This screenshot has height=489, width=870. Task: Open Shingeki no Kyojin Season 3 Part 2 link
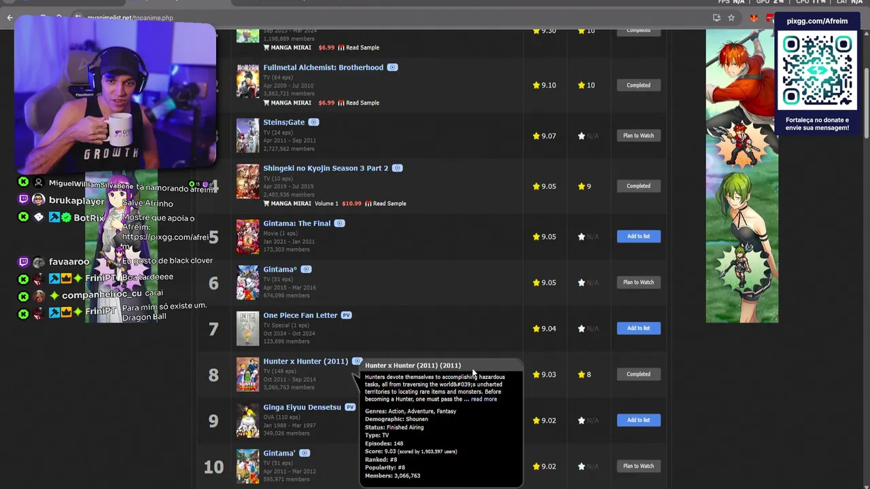point(326,168)
